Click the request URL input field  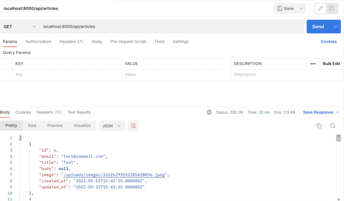tap(172, 27)
